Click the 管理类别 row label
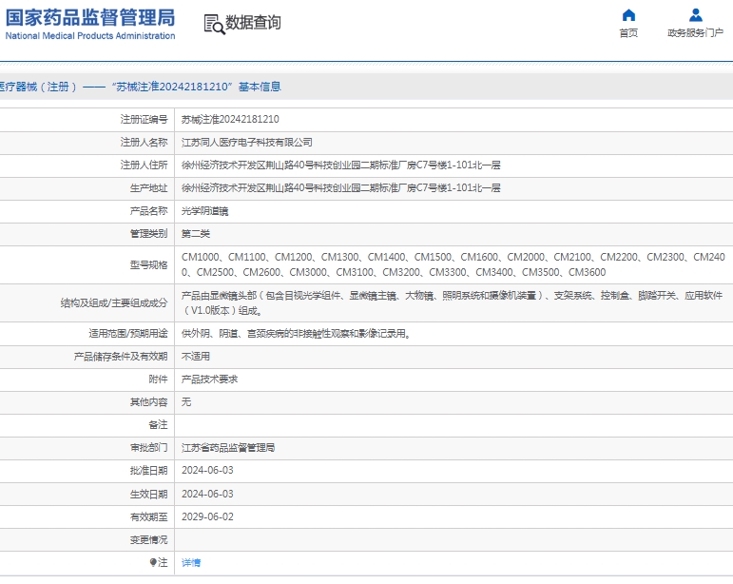733x584 pixels. click(148, 234)
